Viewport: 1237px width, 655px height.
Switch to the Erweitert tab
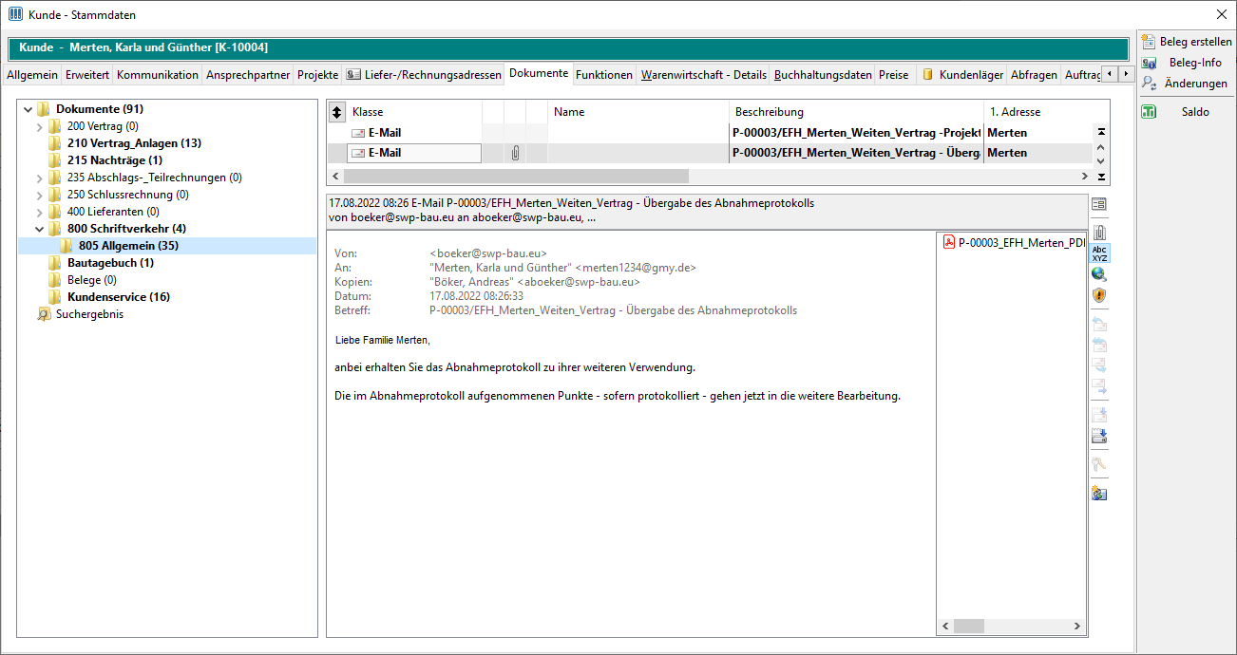(87, 75)
